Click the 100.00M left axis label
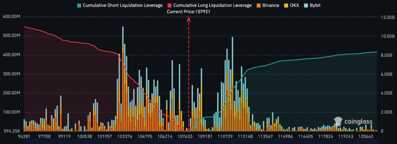This screenshot has height=144, width=397. (x=11, y=112)
